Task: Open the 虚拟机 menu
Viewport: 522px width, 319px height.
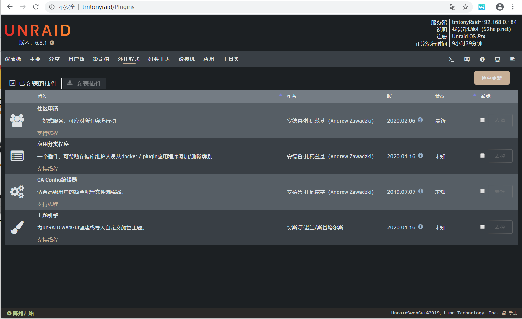Action: coord(187,59)
